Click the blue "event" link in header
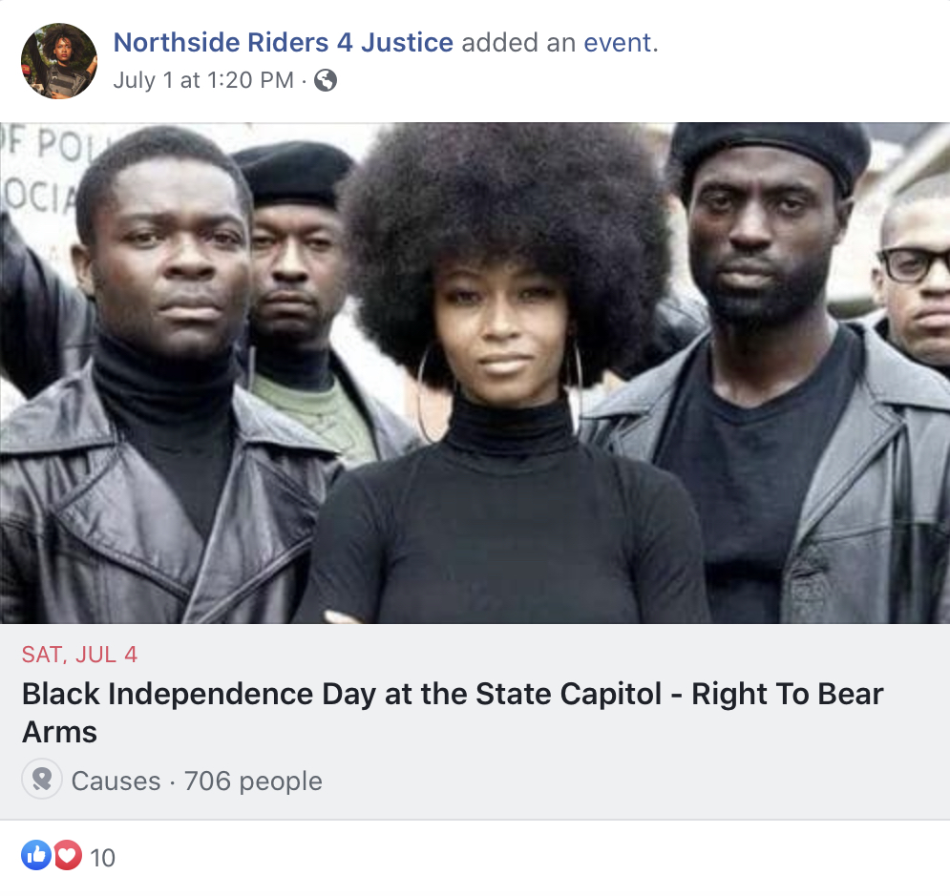 click(618, 43)
